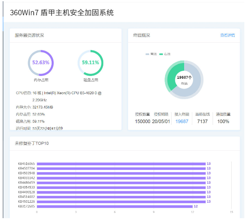Viewport: 248px width, 221px height.
Task: Click the 内存占用 label under the purple gauge
Action: point(41,80)
